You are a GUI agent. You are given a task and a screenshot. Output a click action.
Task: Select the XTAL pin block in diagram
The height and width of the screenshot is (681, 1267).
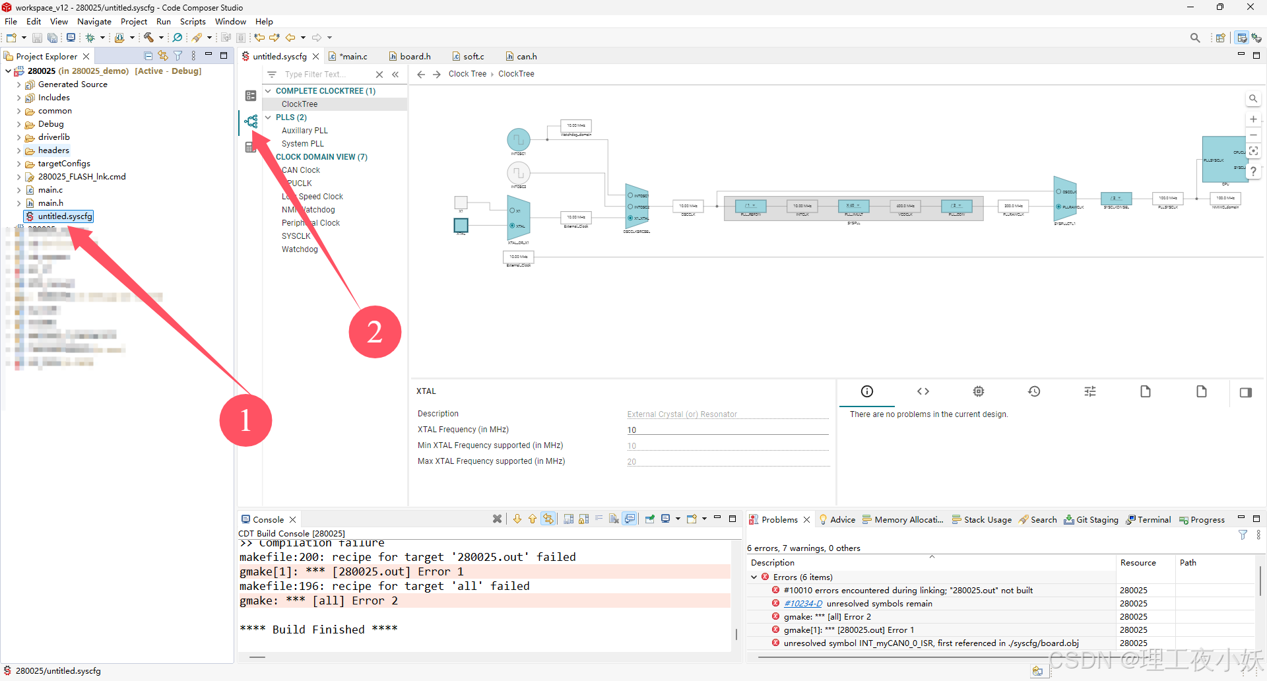coord(461,226)
